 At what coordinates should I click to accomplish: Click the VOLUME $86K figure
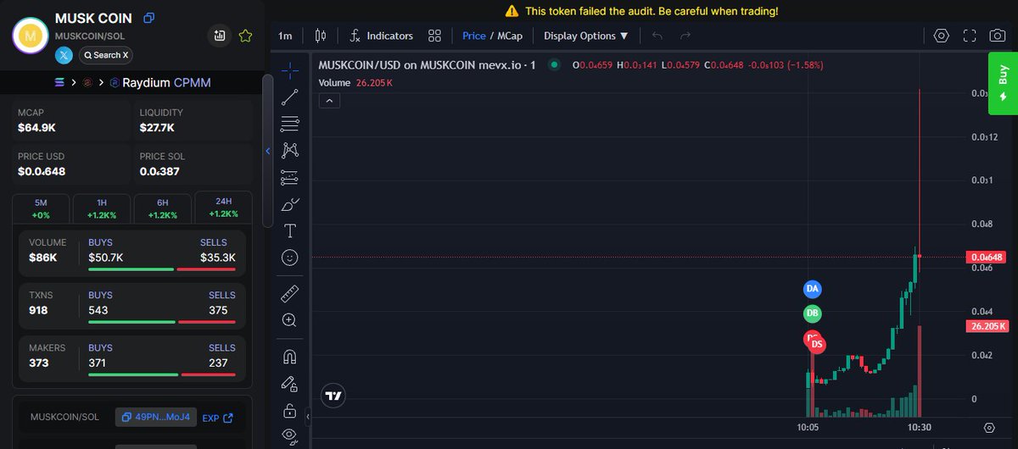pyautogui.click(x=42, y=258)
